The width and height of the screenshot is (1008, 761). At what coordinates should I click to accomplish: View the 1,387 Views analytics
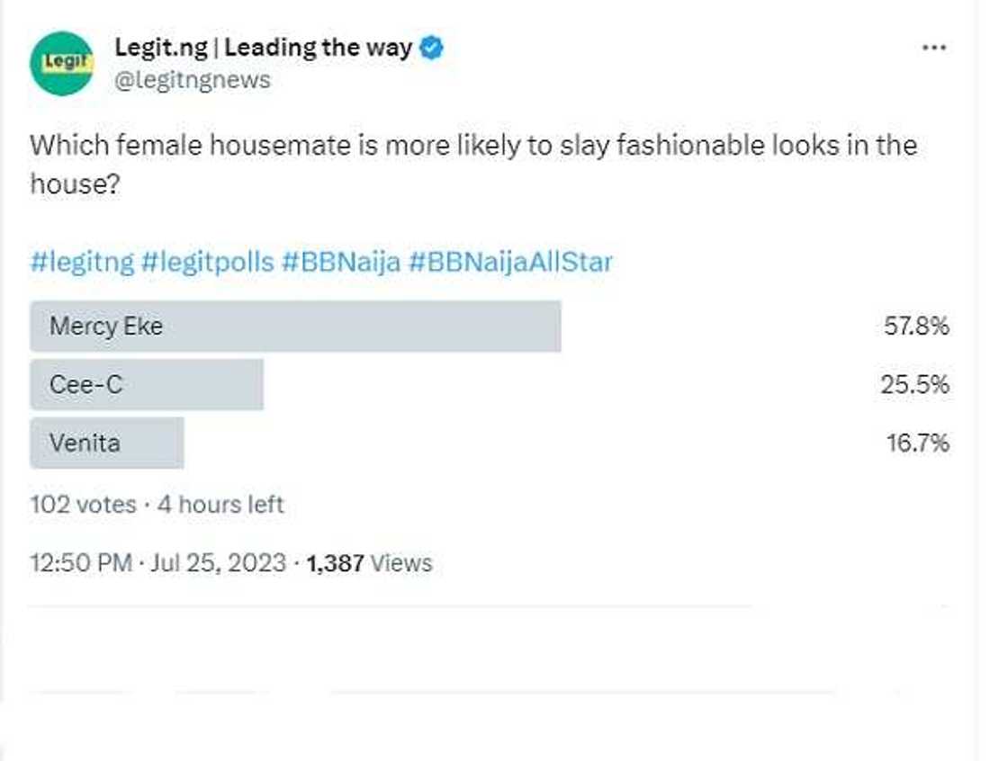[x=369, y=564]
